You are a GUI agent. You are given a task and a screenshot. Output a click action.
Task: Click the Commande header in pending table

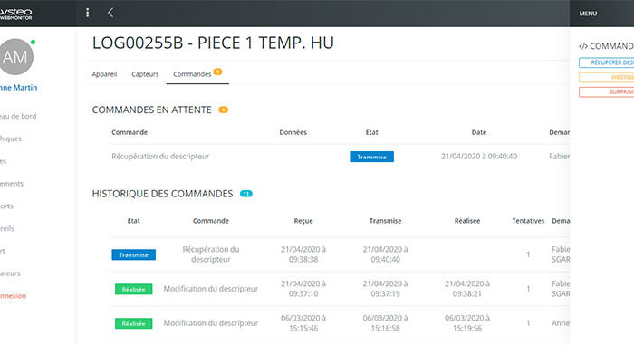pyautogui.click(x=130, y=132)
